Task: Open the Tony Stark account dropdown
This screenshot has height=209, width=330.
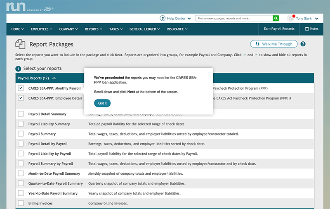Action: click(316, 19)
